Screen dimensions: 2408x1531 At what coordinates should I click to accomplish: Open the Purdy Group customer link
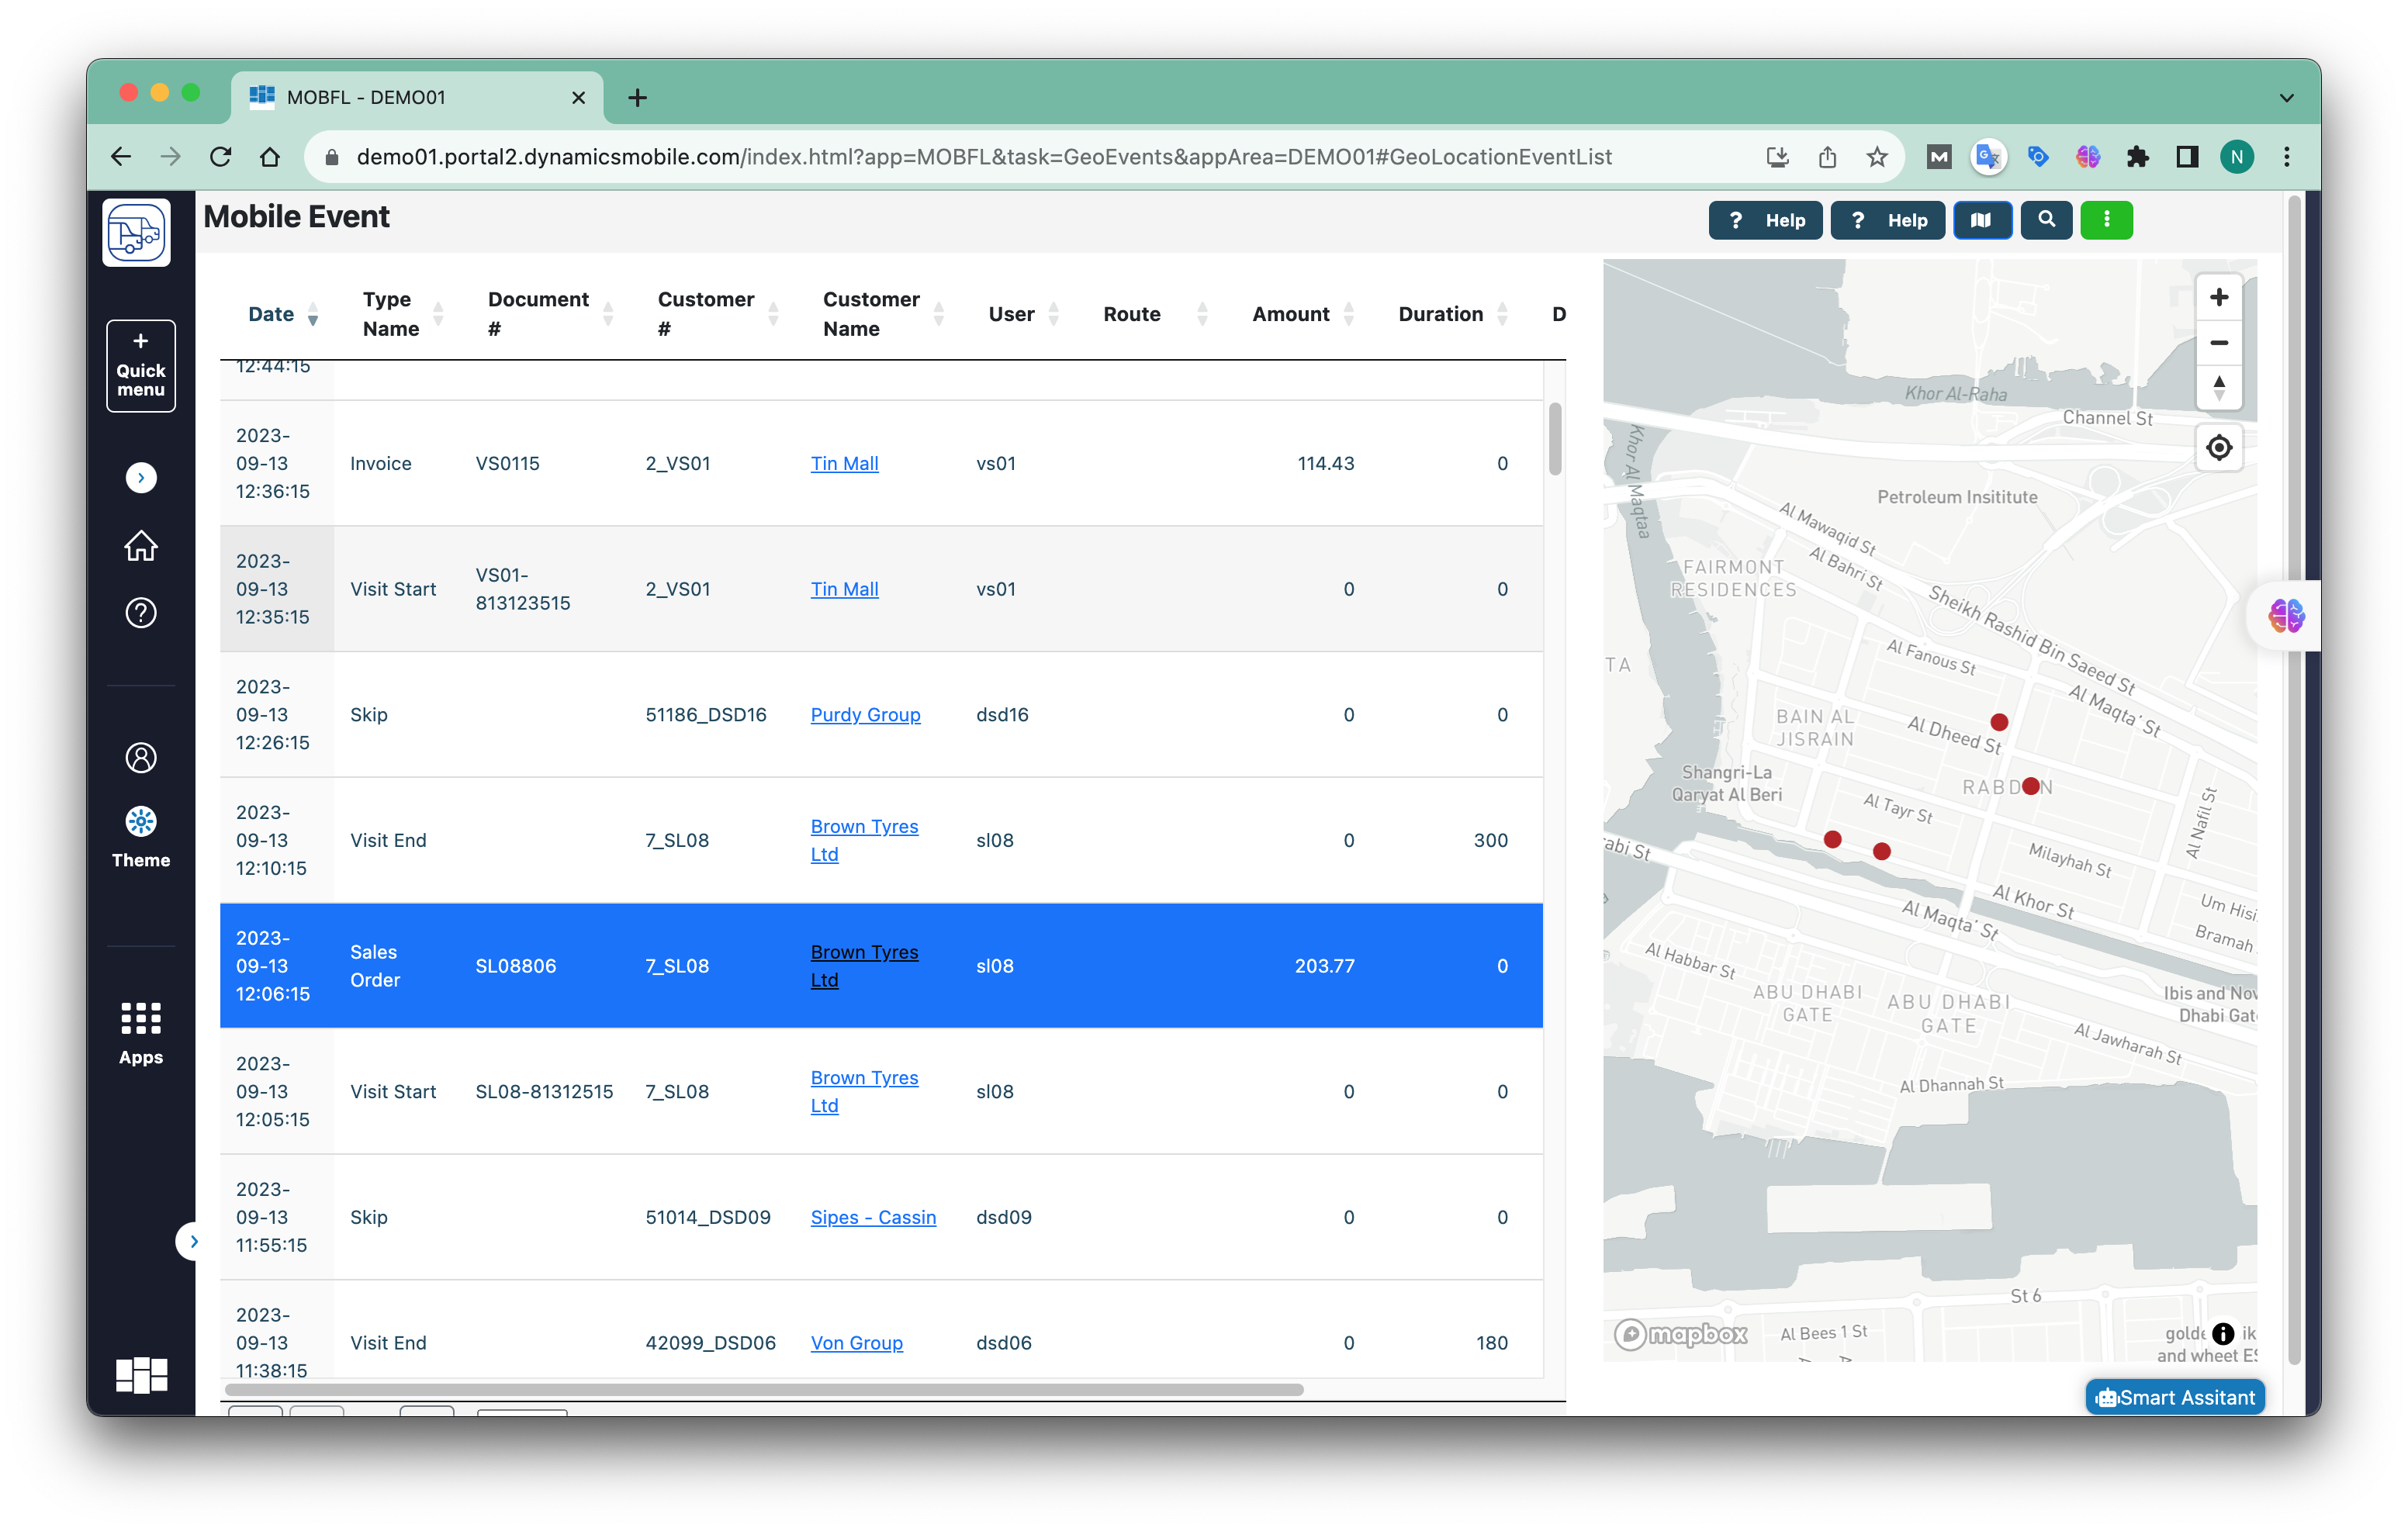click(865, 714)
